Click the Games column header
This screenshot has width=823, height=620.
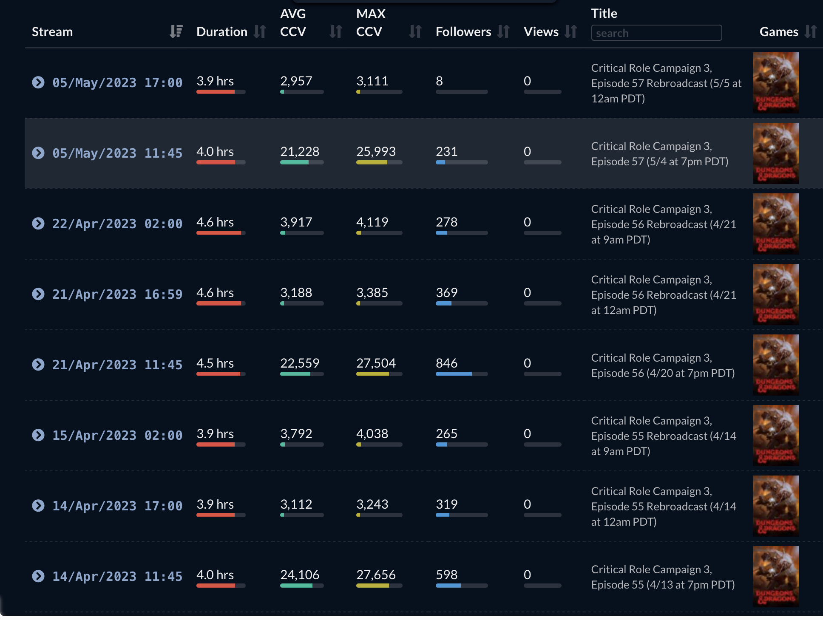click(x=779, y=32)
